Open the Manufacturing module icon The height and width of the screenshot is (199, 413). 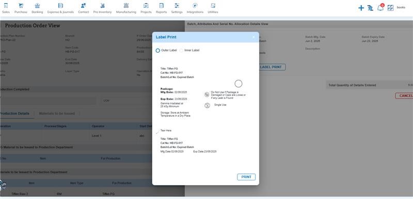coord(126,6)
